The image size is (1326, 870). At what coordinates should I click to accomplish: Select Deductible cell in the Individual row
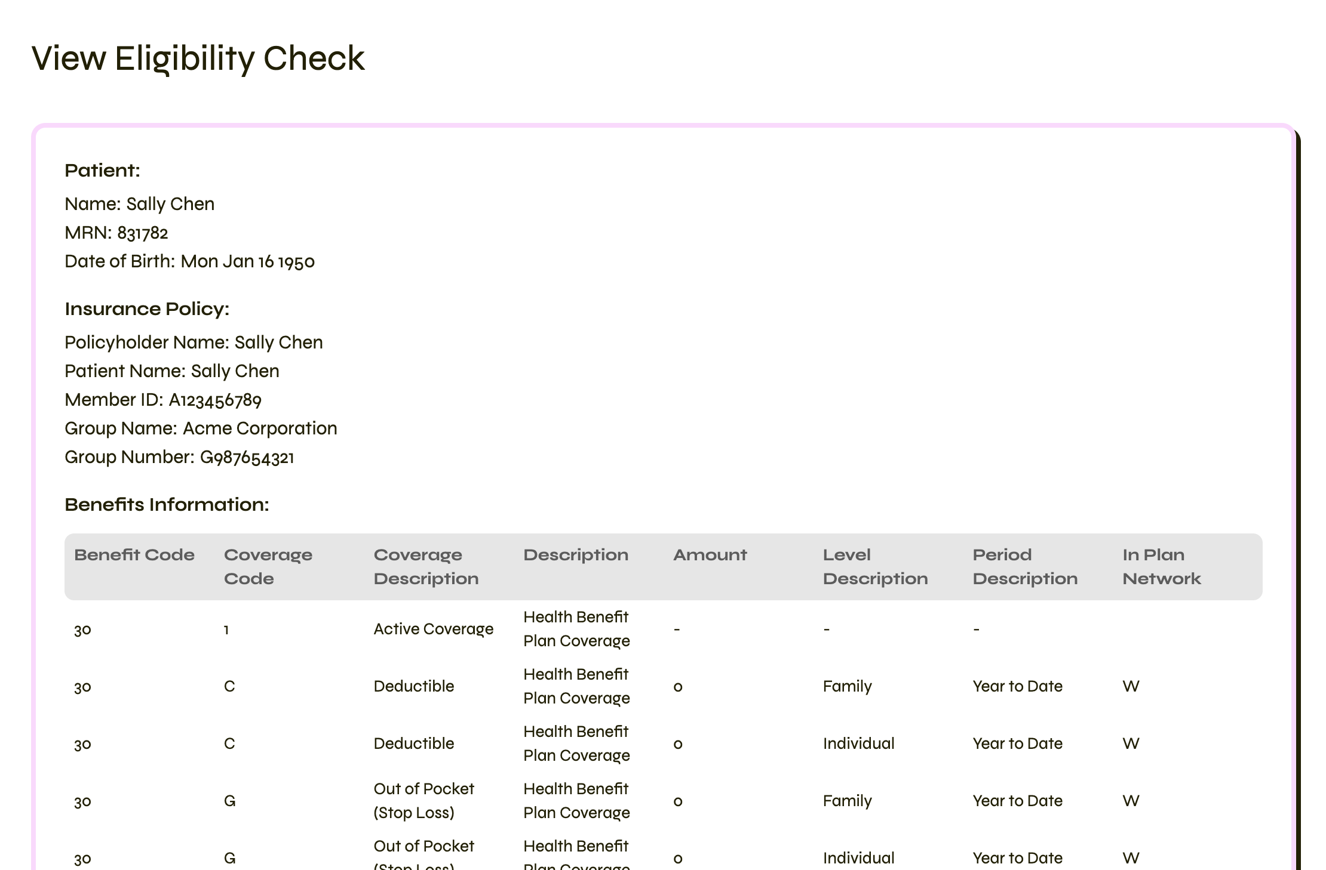414,743
